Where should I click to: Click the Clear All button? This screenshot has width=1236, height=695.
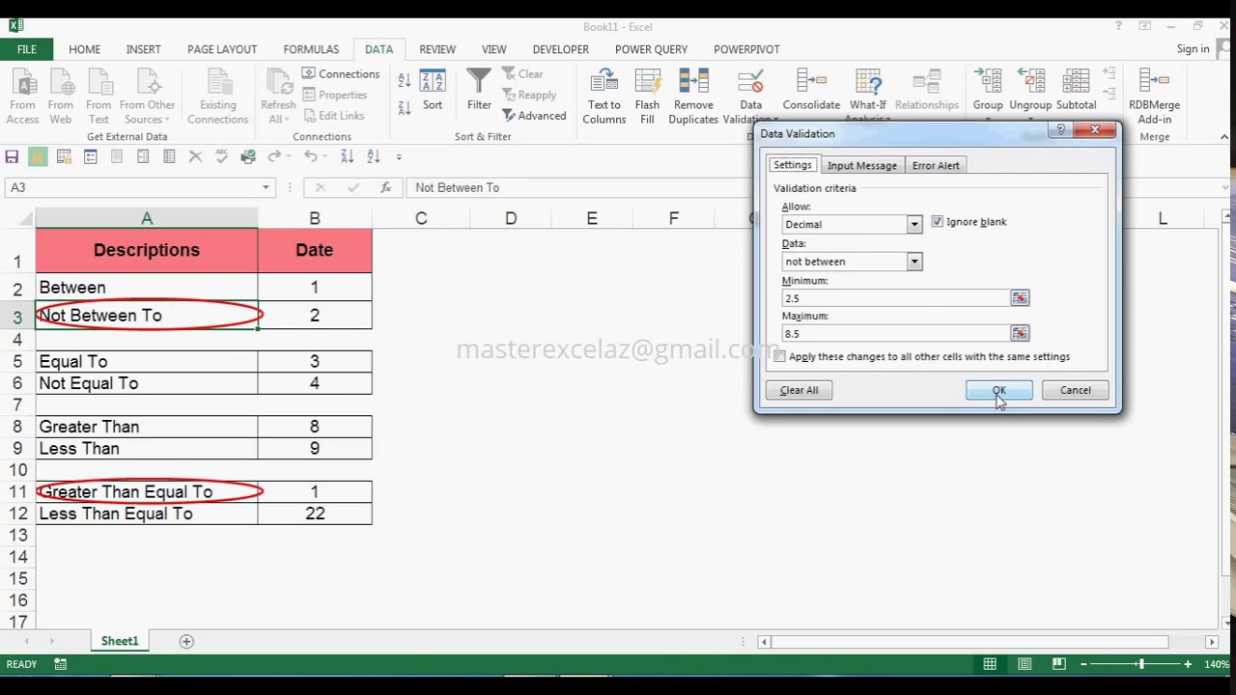[x=799, y=390]
